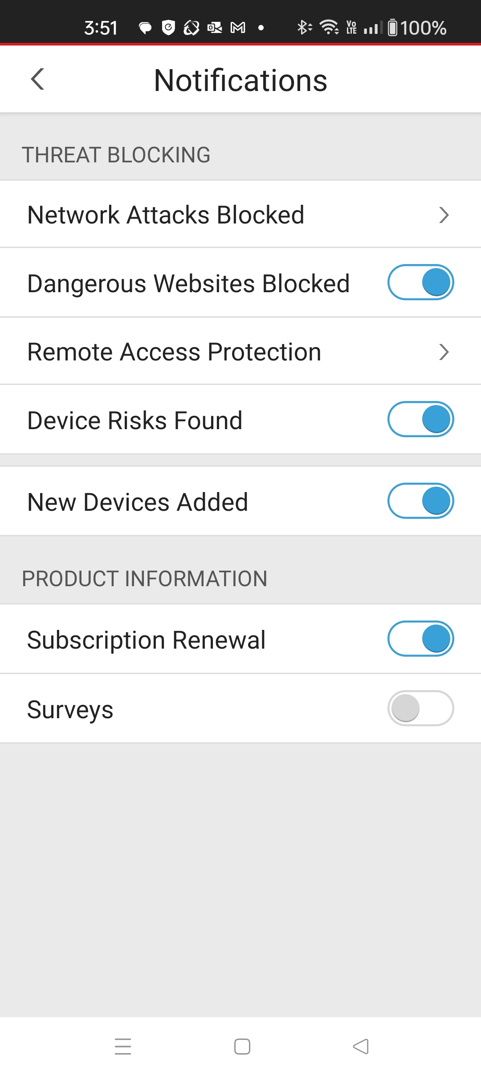Open Remote Access Protection chevron arrow
The image size is (481, 1076).
point(444,352)
